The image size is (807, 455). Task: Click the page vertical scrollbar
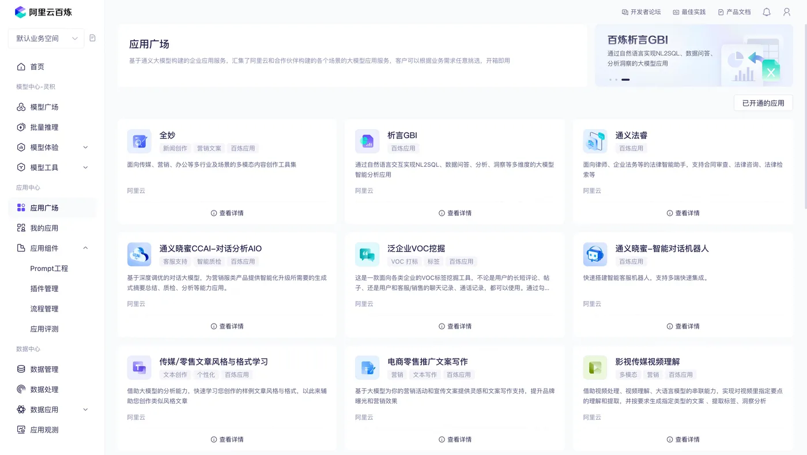[805, 115]
